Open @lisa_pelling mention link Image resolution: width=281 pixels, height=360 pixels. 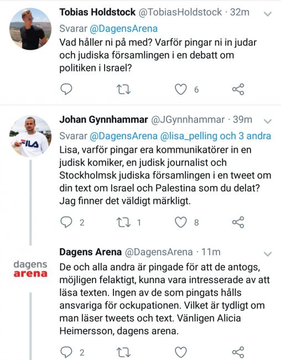pyautogui.click(x=189, y=136)
